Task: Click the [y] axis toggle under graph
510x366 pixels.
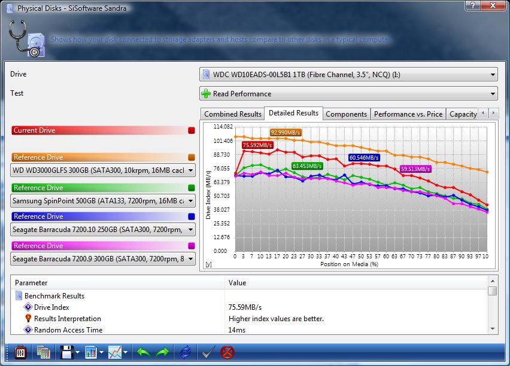Action: pos(208,264)
